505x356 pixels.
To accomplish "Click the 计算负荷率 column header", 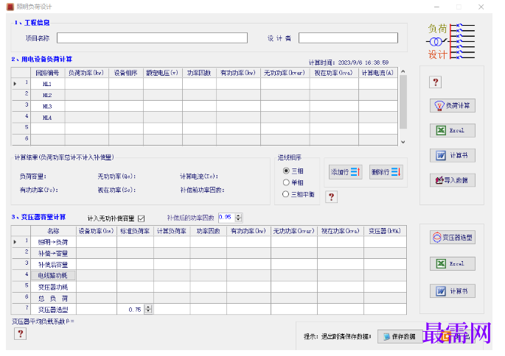I will [172, 231].
